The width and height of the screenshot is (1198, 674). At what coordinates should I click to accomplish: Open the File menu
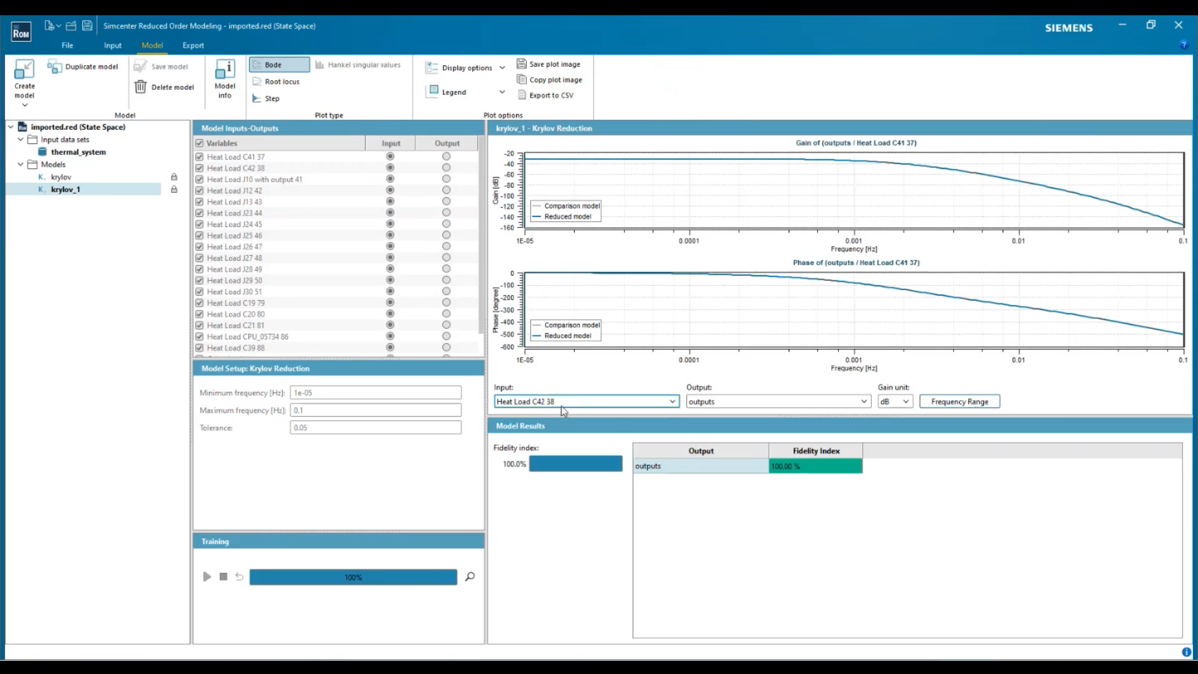point(67,45)
